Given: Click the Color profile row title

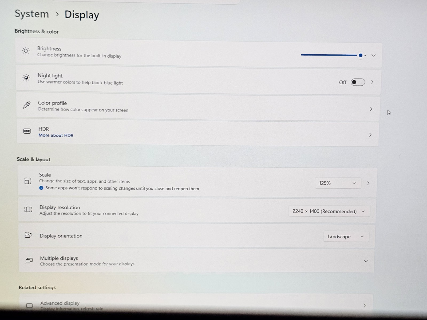Looking at the screenshot, I should pos(52,103).
